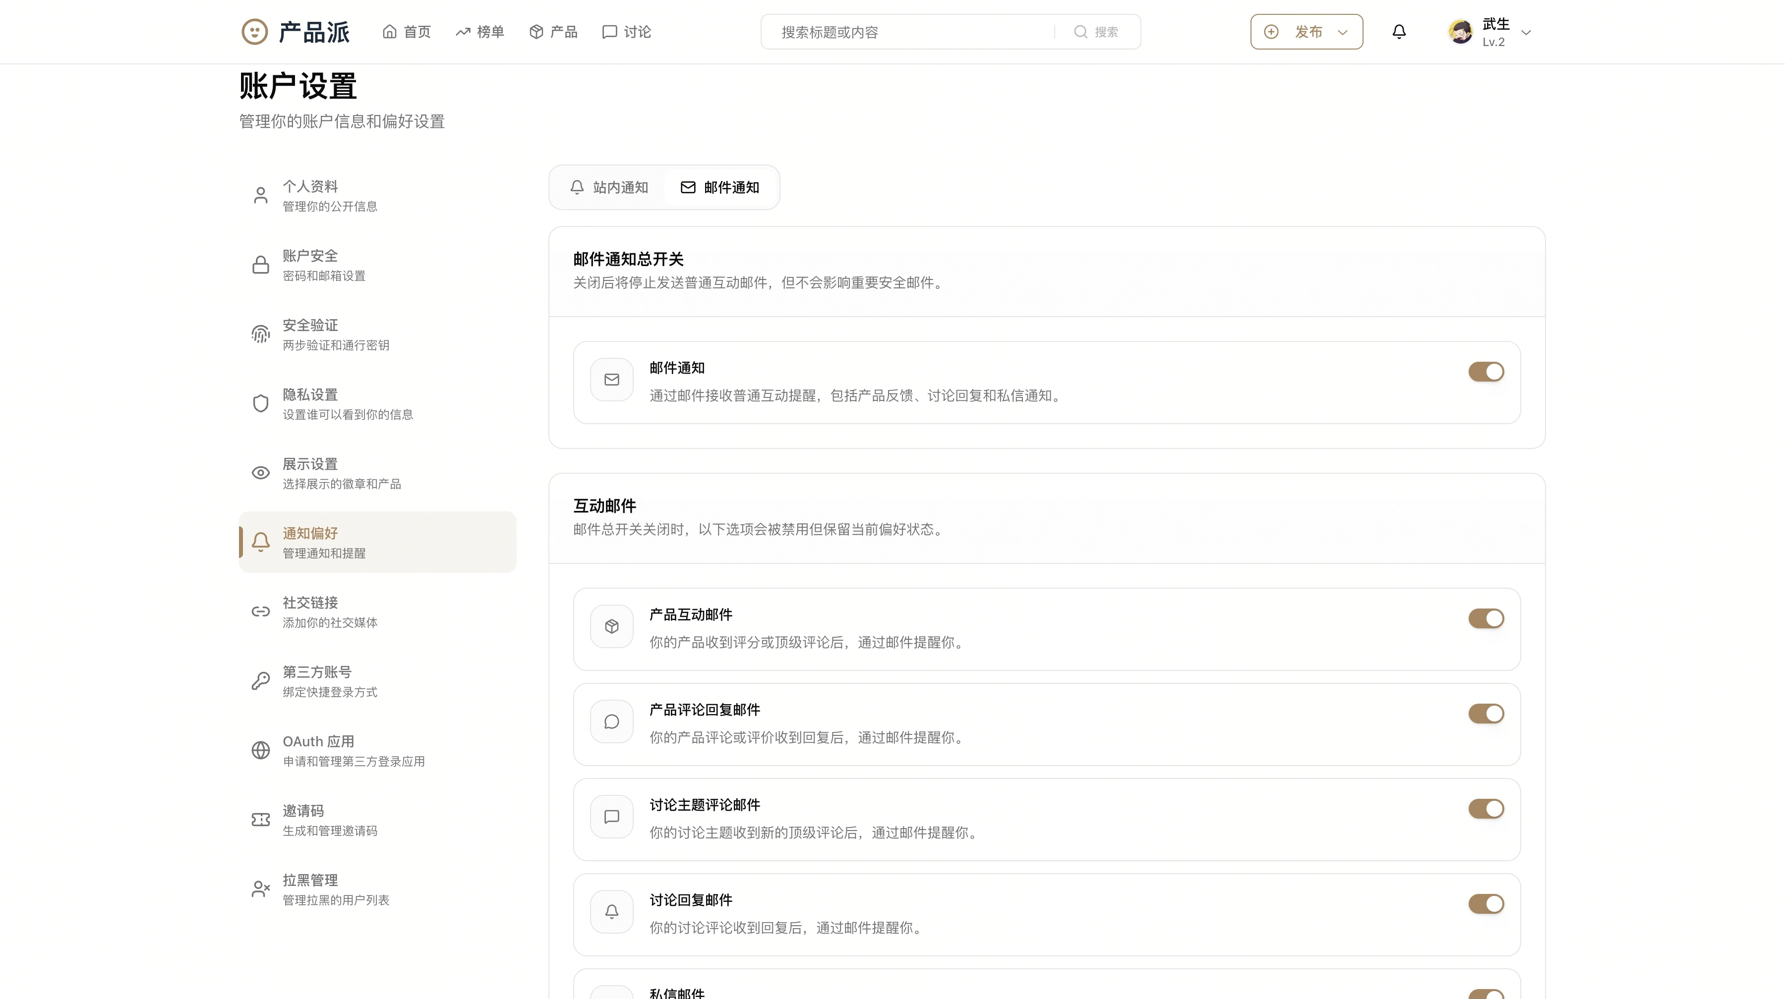Open 邀请码 ticket icon entry

coord(260,820)
